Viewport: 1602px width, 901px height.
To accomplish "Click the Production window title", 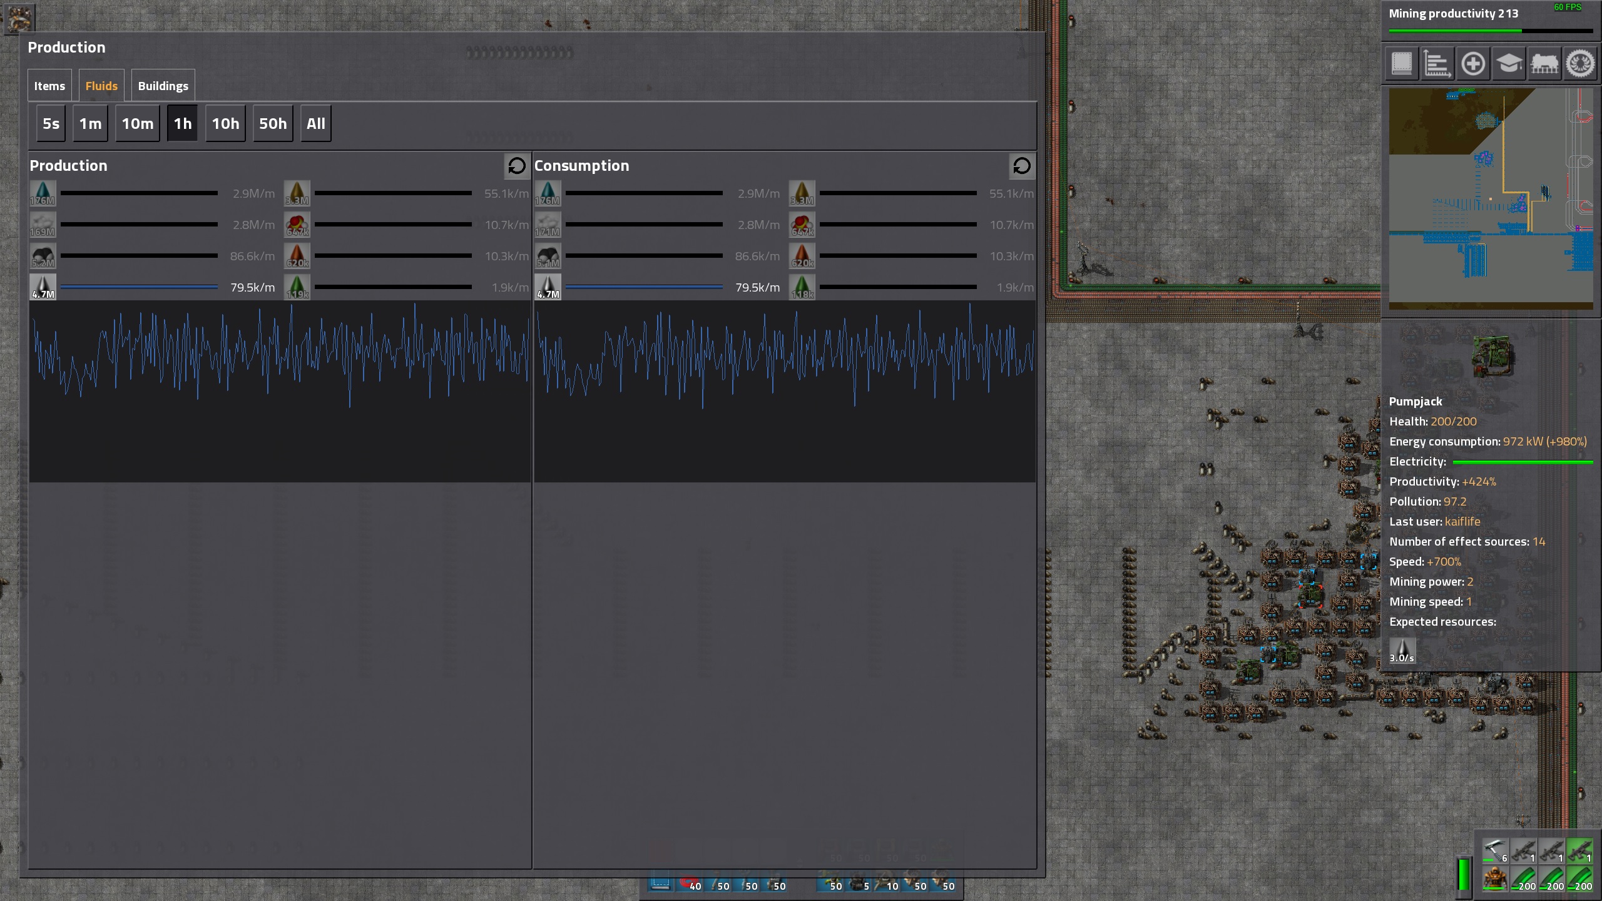I will [x=66, y=48].
